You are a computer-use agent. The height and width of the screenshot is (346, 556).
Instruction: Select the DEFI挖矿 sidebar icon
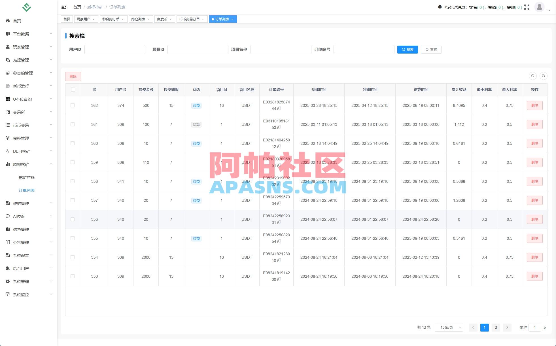pyautogui.click(x=8, y=151)
